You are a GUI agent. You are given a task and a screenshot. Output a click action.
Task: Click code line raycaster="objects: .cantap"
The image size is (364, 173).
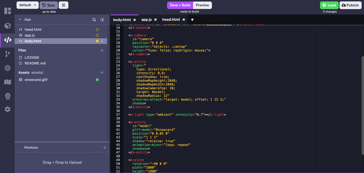coord(160,46)
